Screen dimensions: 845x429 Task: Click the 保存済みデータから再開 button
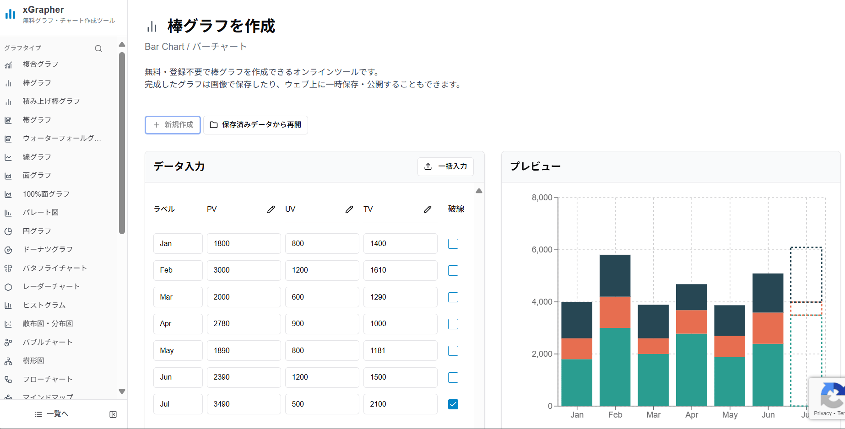click(255, 125)
